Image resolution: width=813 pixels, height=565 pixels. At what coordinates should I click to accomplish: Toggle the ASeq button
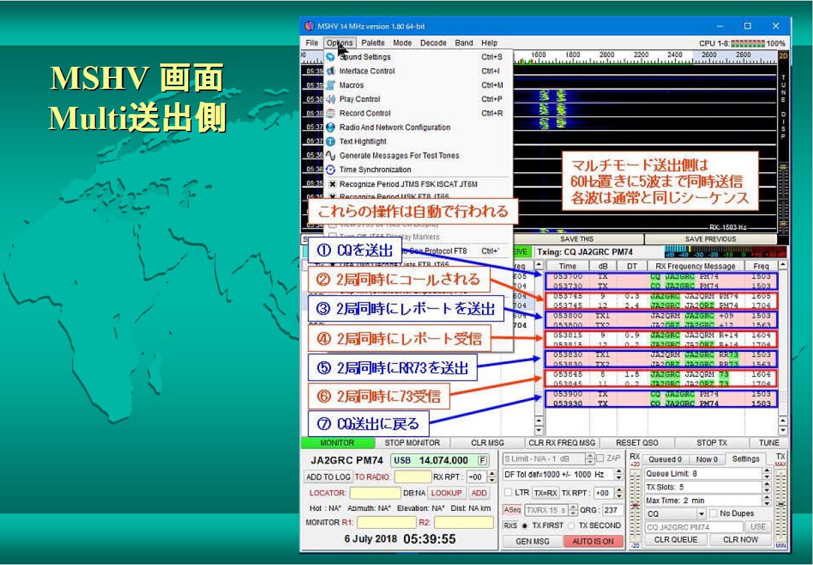(511, 510)
